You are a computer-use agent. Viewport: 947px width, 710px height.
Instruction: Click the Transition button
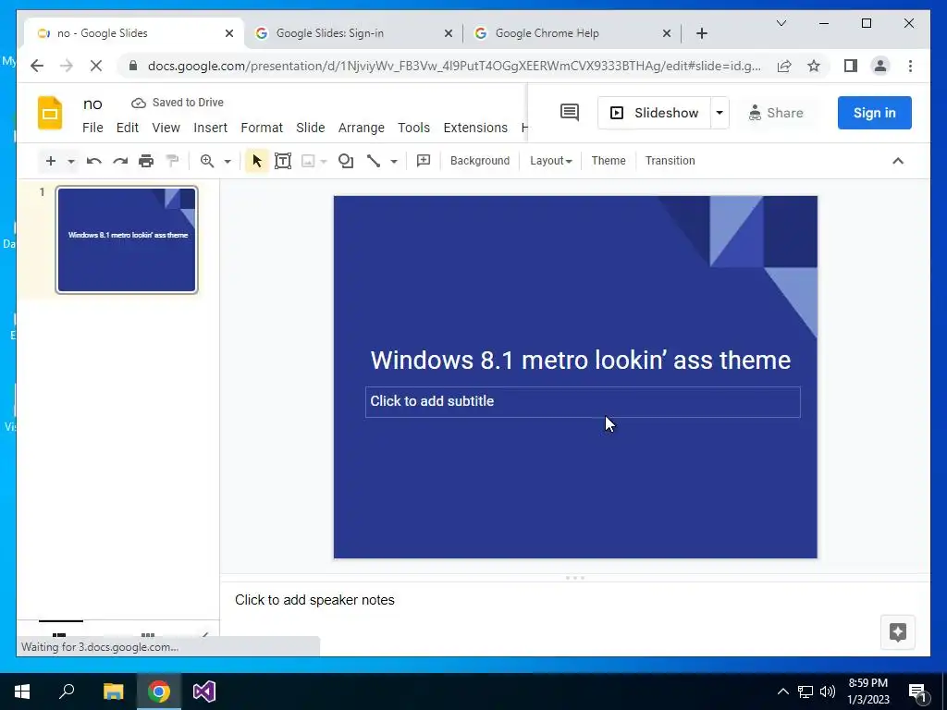pos(670,161)
